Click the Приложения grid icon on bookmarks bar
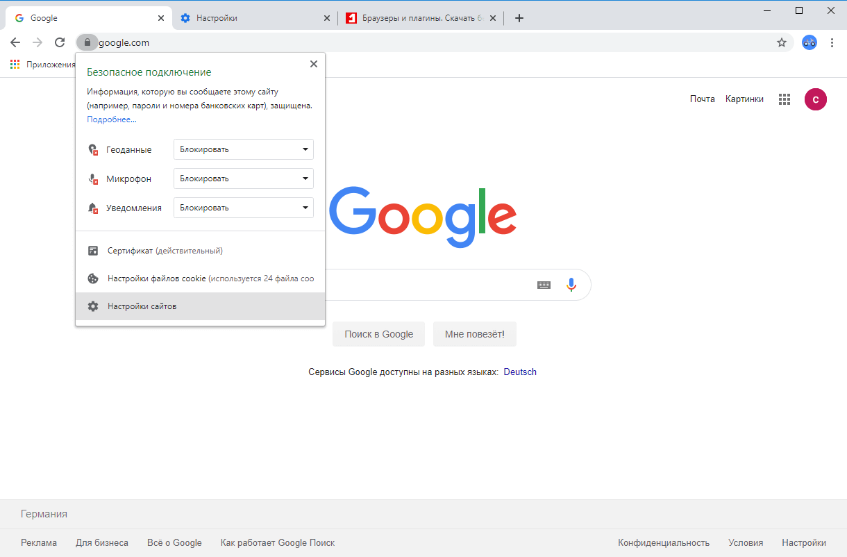The image size is (847, 557). [x=15, y=63]
